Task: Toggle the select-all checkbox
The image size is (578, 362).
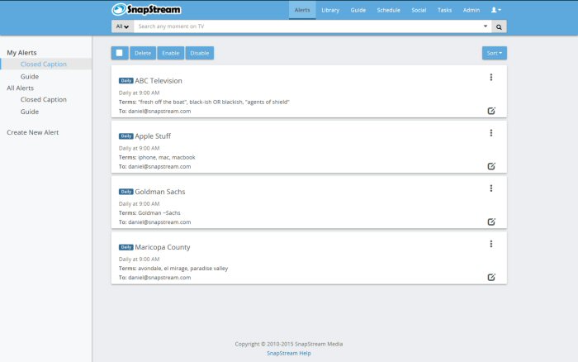Action: (120, 53)
